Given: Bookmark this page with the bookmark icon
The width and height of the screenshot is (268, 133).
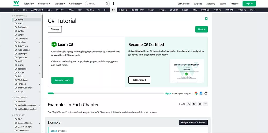Looking at the screenshot, I should point(206,19).
